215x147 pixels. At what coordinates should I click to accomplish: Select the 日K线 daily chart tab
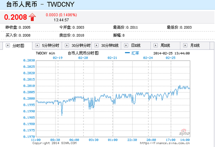click(136, 46)
